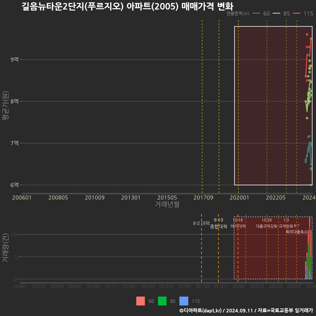Click the tallest stacked volume bar
This screenshot has width=316, height=316.
point(309,248)
